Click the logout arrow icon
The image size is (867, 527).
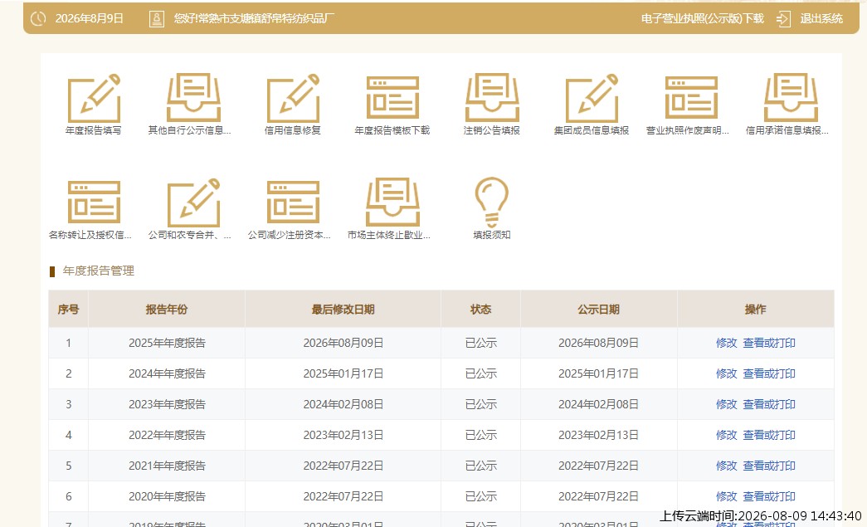(783, 19)
